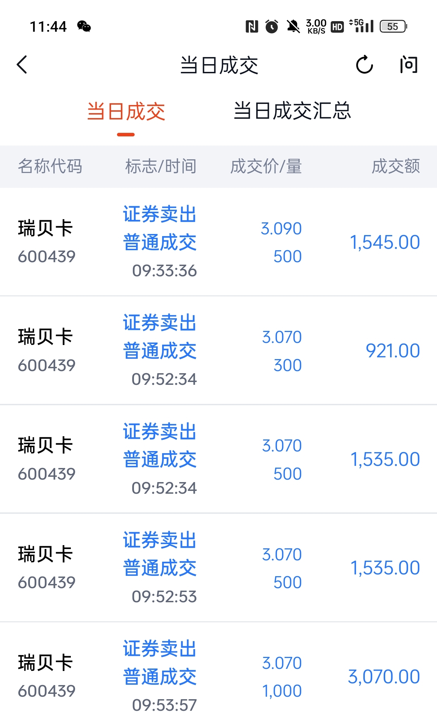437x727 pixels.
Task: Tap the battery indicator icon
Action: point(393,26)
